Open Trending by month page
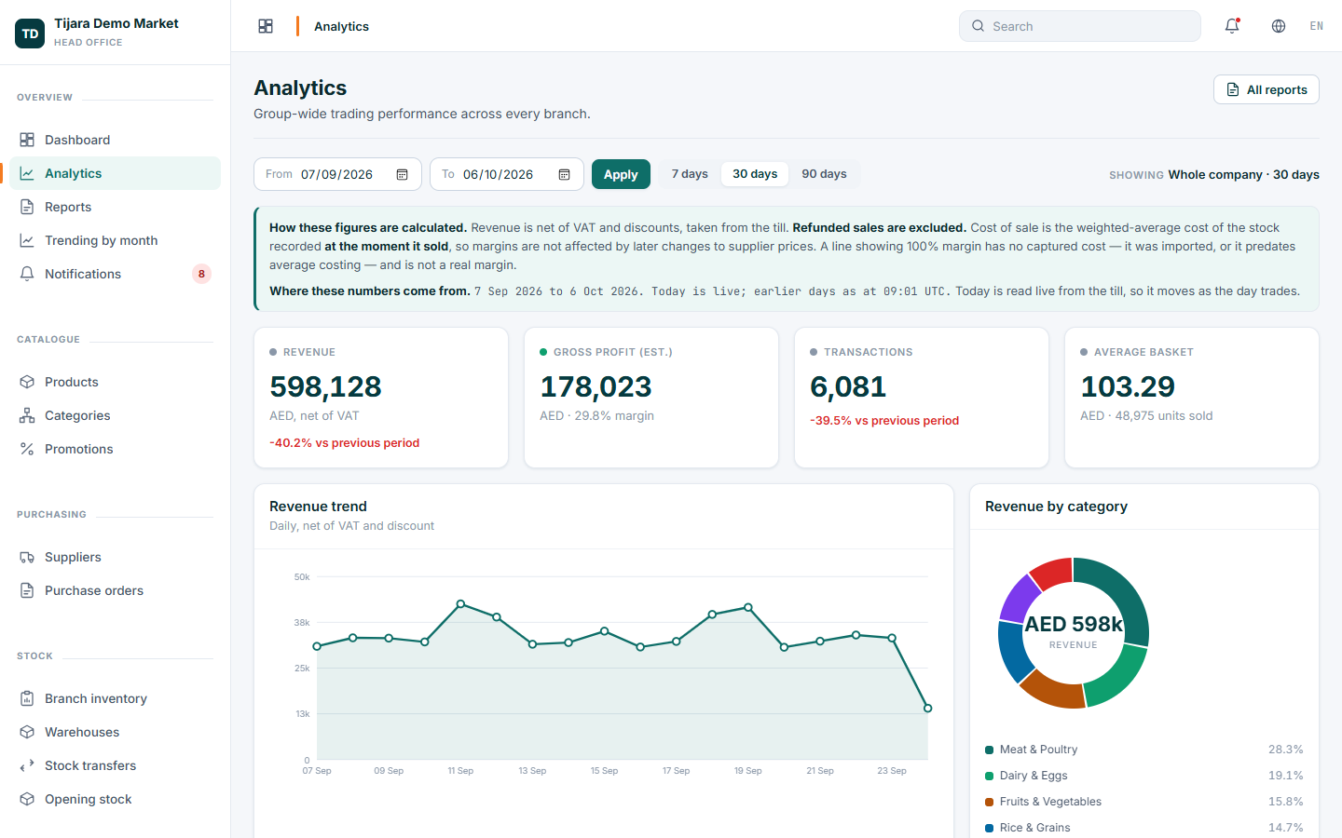Viewport: 1342px width, 838px height. point(115,240)
